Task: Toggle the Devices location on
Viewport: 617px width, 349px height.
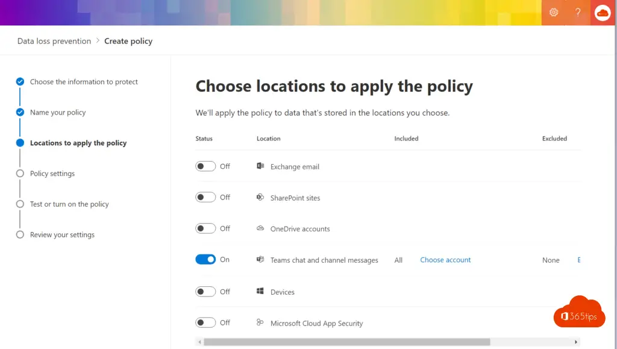Action: point(205,292)
